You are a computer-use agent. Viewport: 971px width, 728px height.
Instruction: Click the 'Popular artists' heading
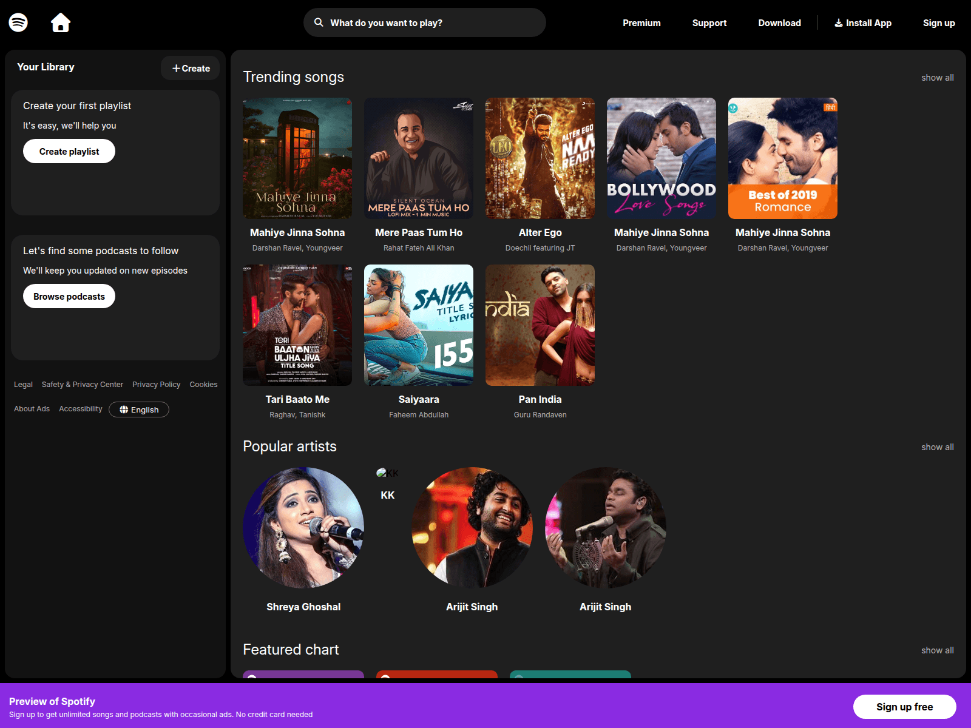click(289, 447)
